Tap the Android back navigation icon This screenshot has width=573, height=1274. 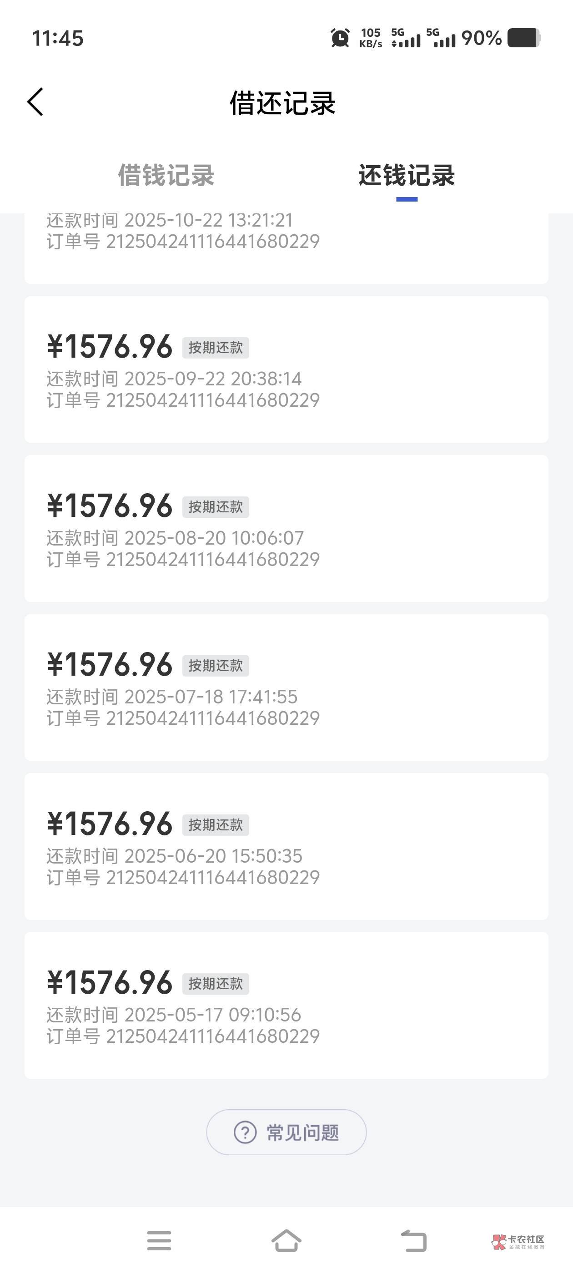coord(413,1240)
